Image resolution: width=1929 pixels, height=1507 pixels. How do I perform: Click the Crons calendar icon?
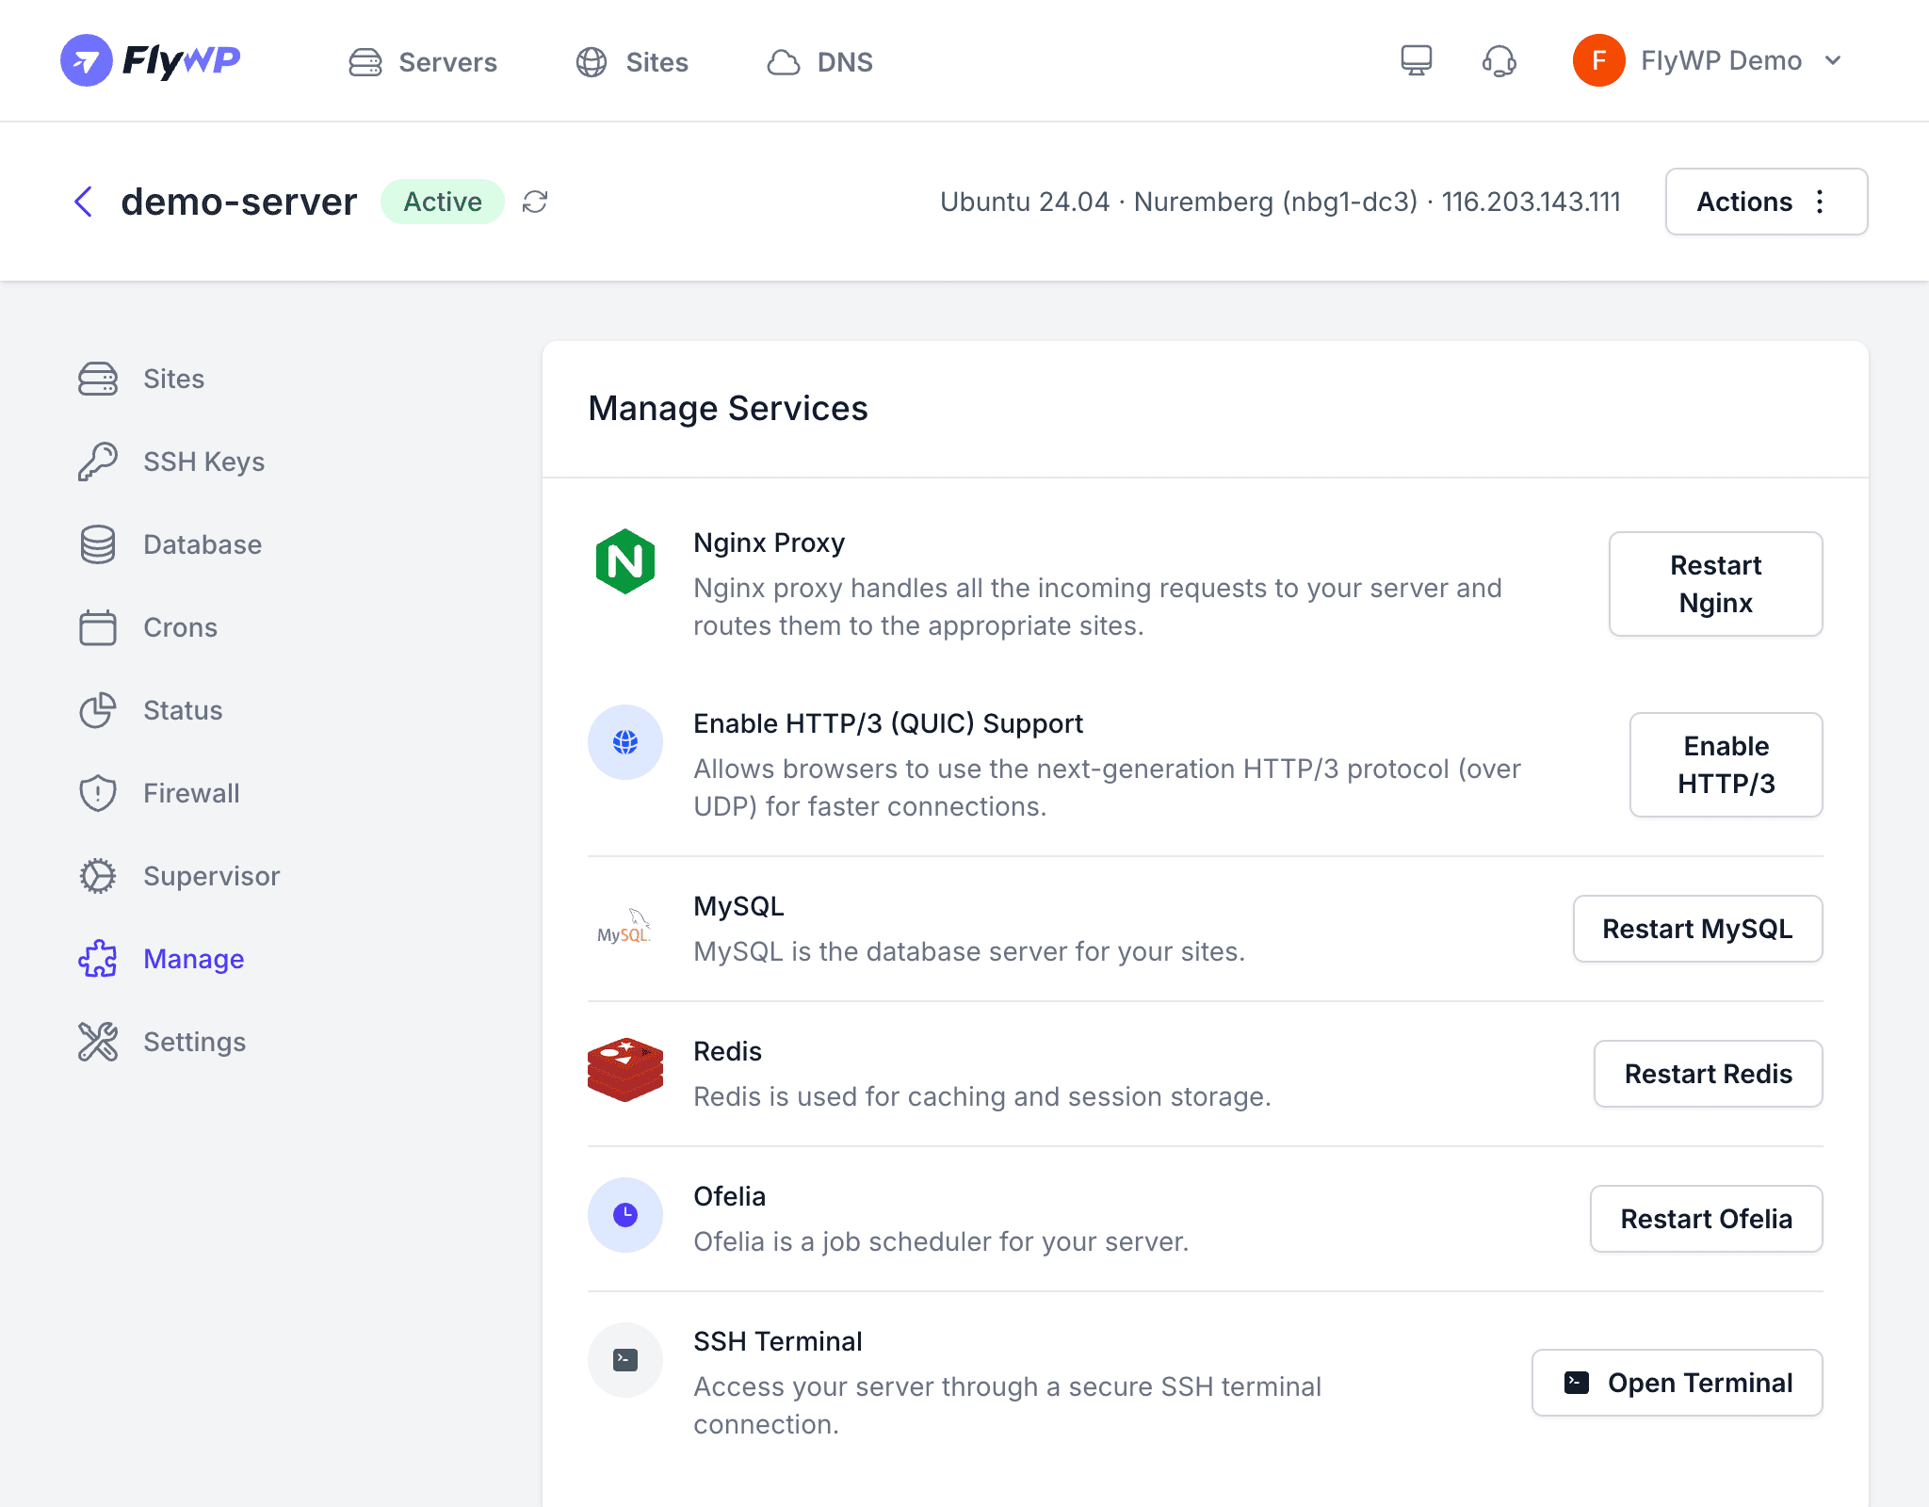point(98,627)
